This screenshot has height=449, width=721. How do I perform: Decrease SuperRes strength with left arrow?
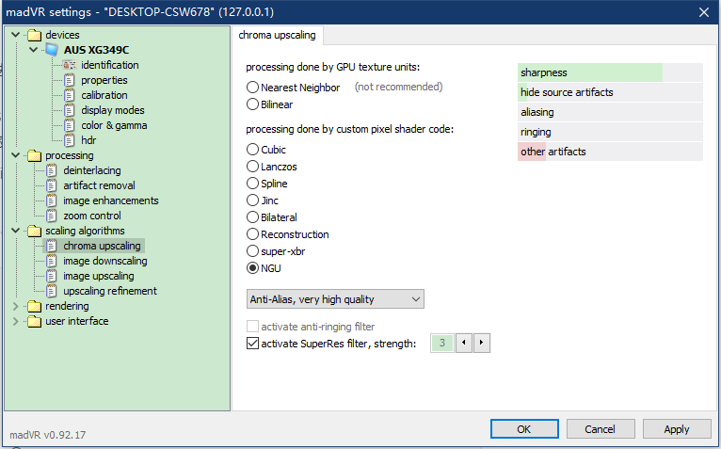pos(464,343)
